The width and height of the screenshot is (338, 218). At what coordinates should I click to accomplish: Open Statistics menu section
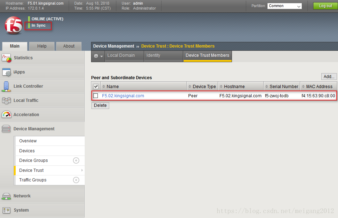click(42, 58)
